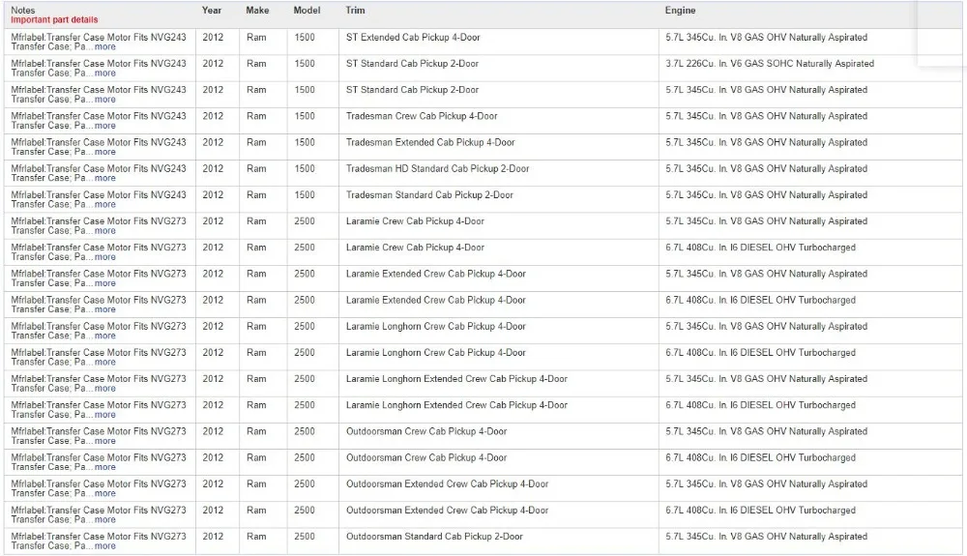Click the Year column header

212,11
